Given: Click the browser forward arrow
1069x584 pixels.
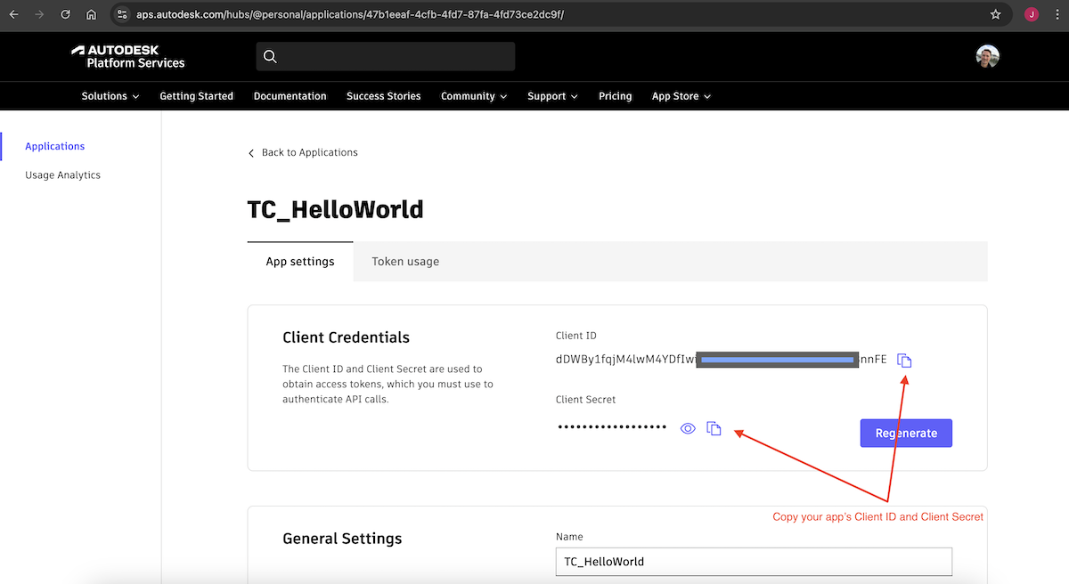Looking at the screenshot, I should coord(39,15).
